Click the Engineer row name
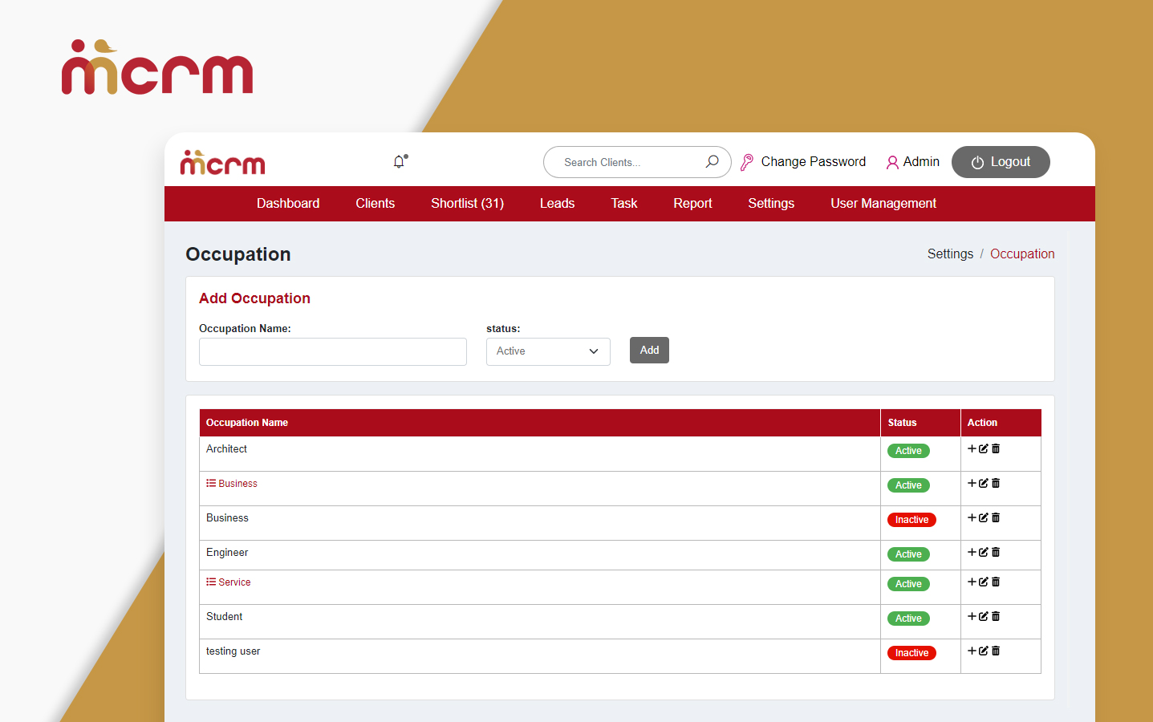1153x722 pixels. 227,553
